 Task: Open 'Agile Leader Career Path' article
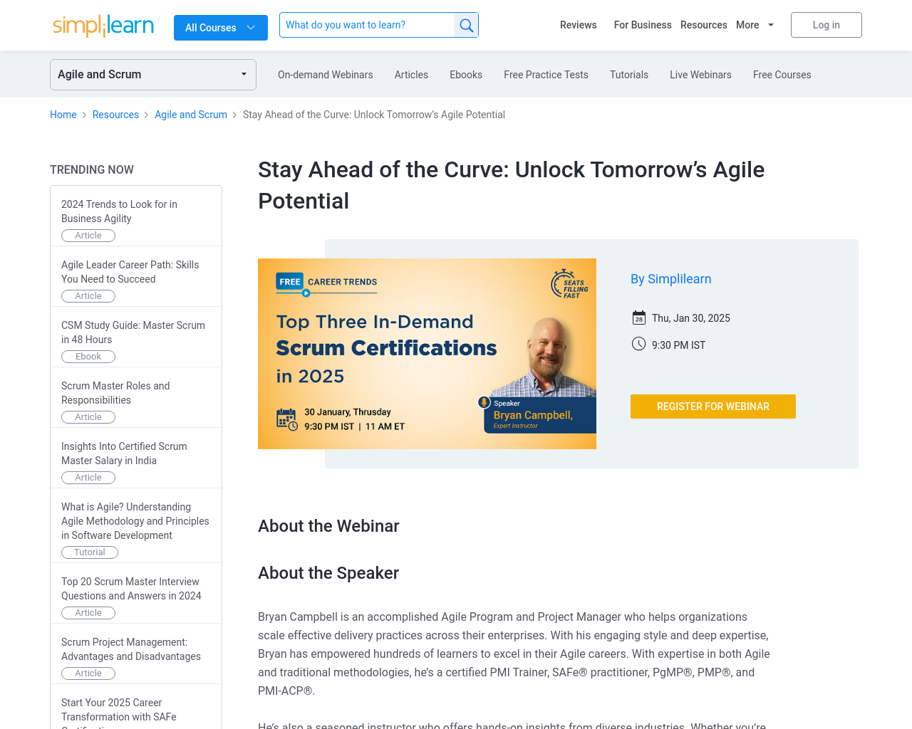[x=130, y=272]
